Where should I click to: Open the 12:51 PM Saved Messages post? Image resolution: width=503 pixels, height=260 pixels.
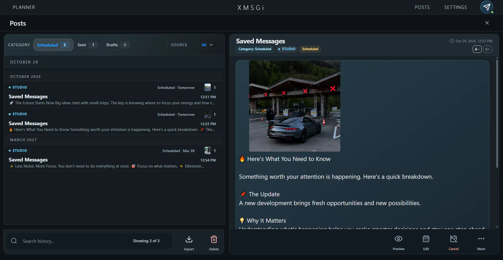pos(113,94)
